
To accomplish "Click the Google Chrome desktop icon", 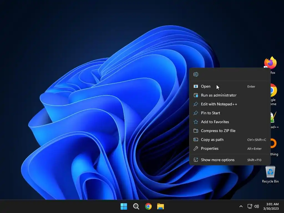I will pyautogui.click(x=274, y=90).
